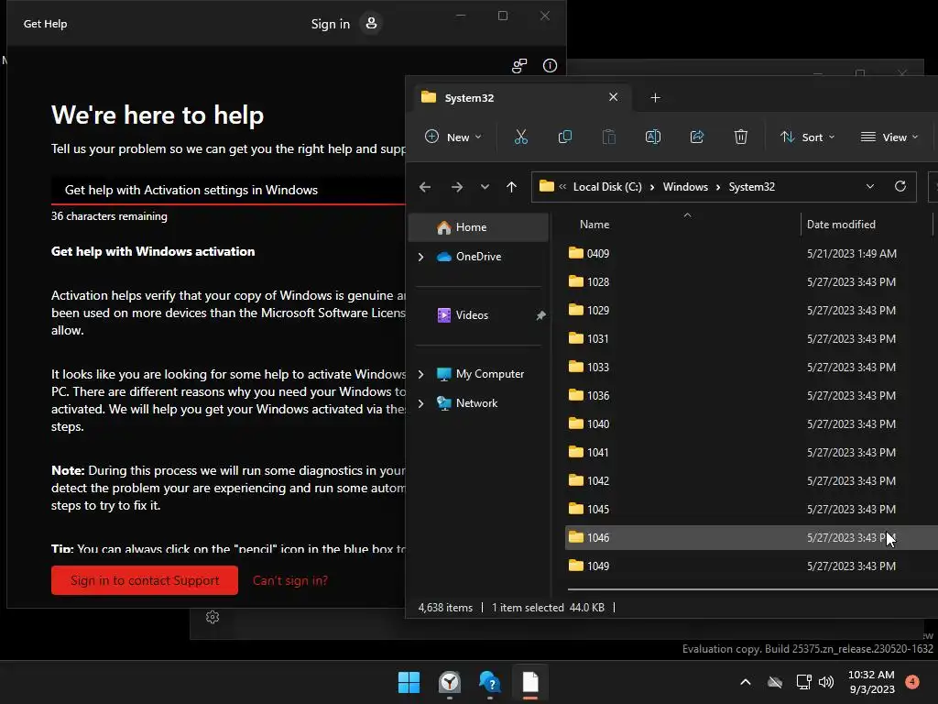The width and height of the screenshot is (938, 704).
Task: Open the Sort dropdown menu
Action: pos(806,137)
